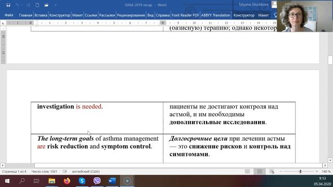Click the Redo icon in the title bar
This screenshot has height=187, width=333.
click(28, 5)
